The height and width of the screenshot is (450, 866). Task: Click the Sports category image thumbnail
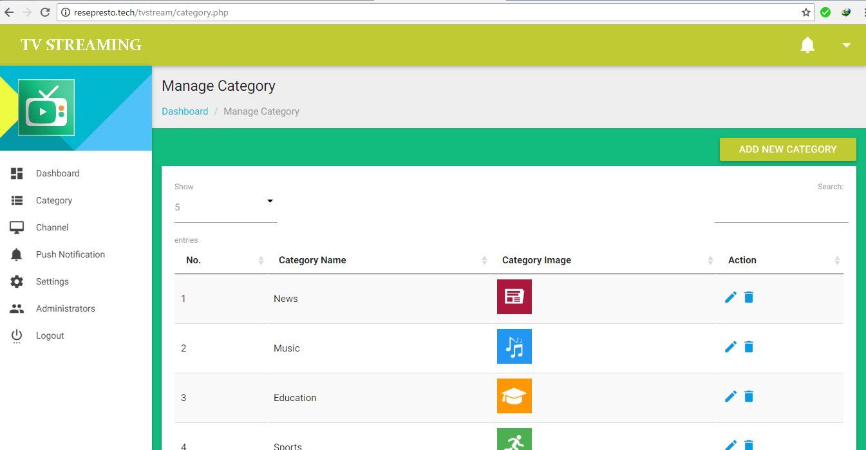pyautogui.click(x=514, y=439)
